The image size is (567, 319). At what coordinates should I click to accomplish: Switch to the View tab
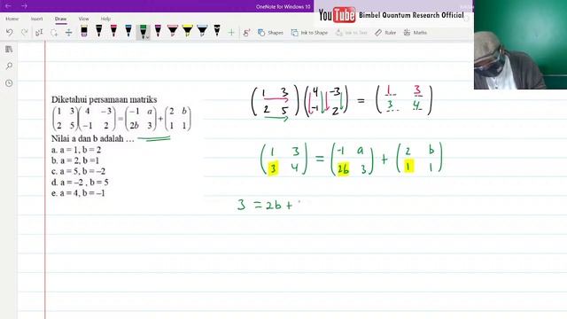(83, 19)
